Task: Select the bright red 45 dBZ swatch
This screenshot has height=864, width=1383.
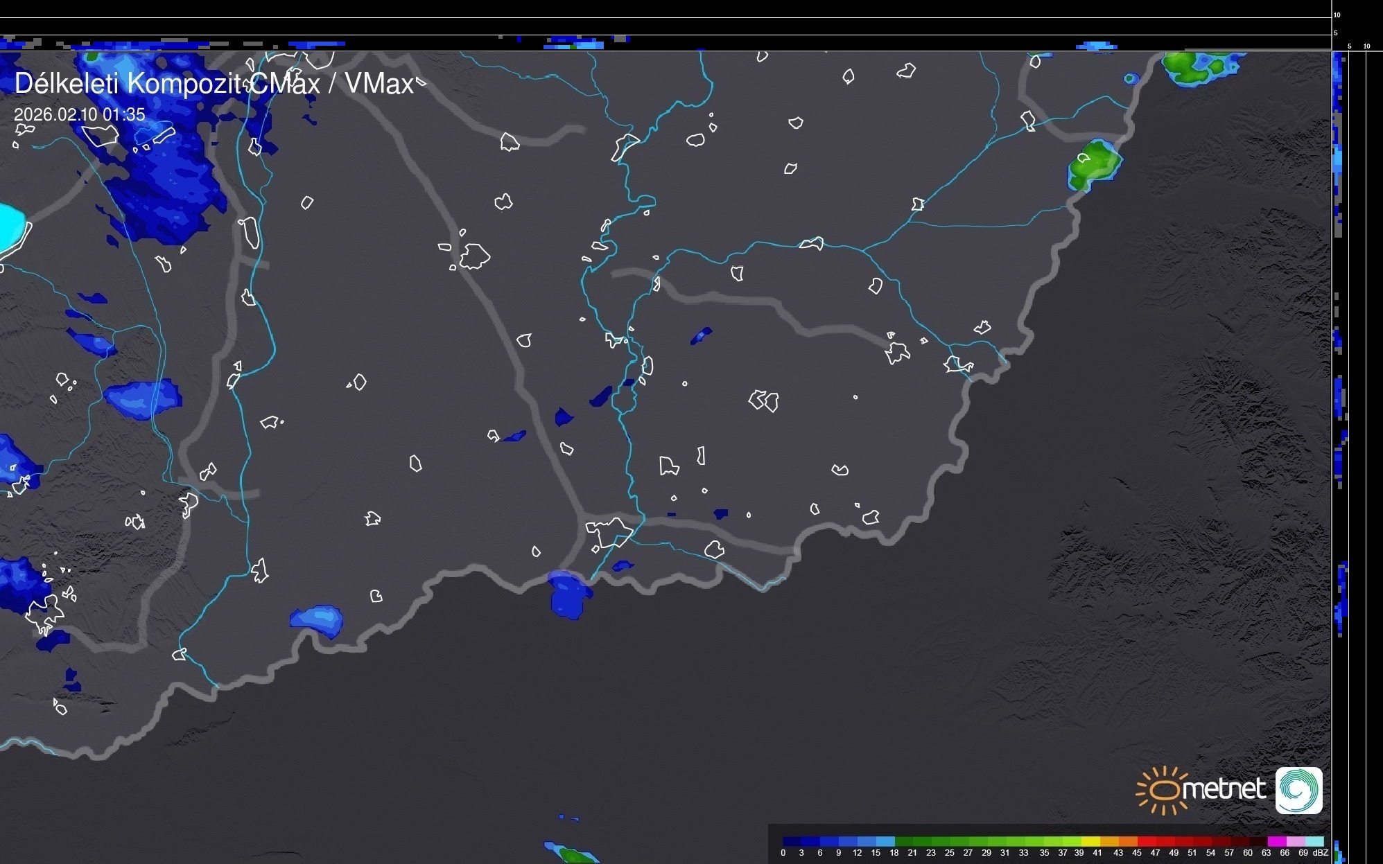Action: coord(1145,841)
